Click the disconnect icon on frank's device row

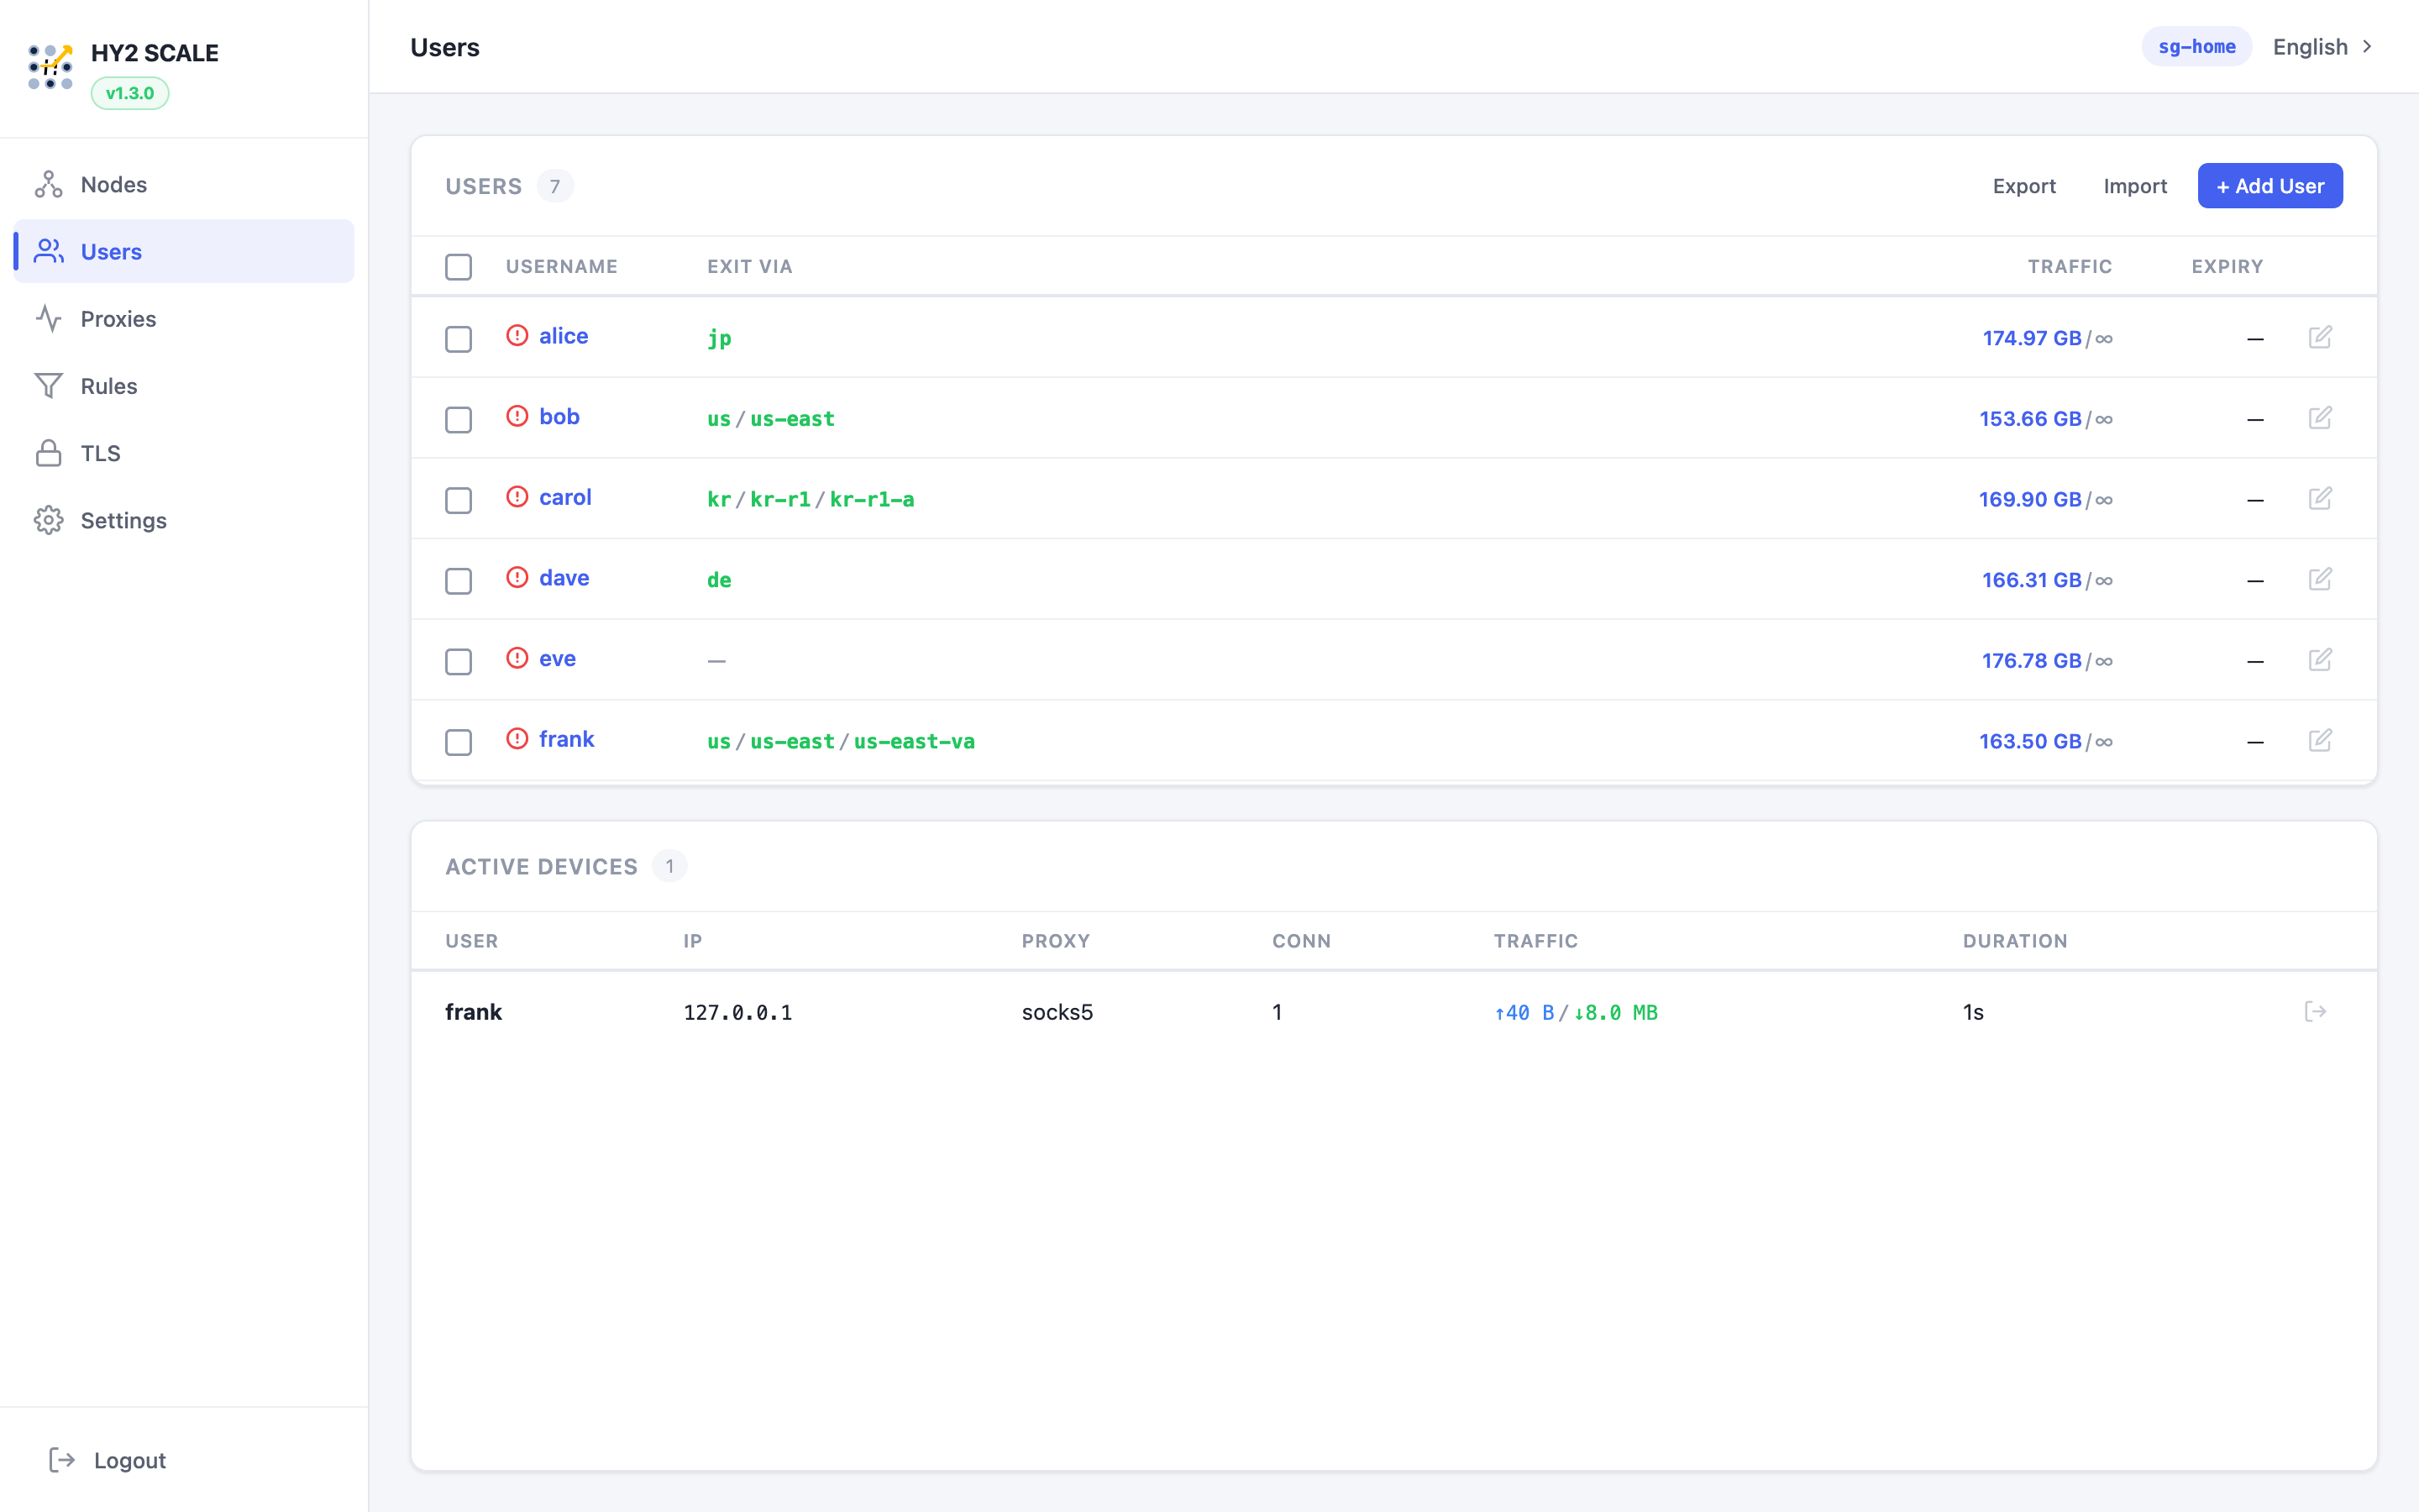pyautogui.click(x=2315, y=1012)
